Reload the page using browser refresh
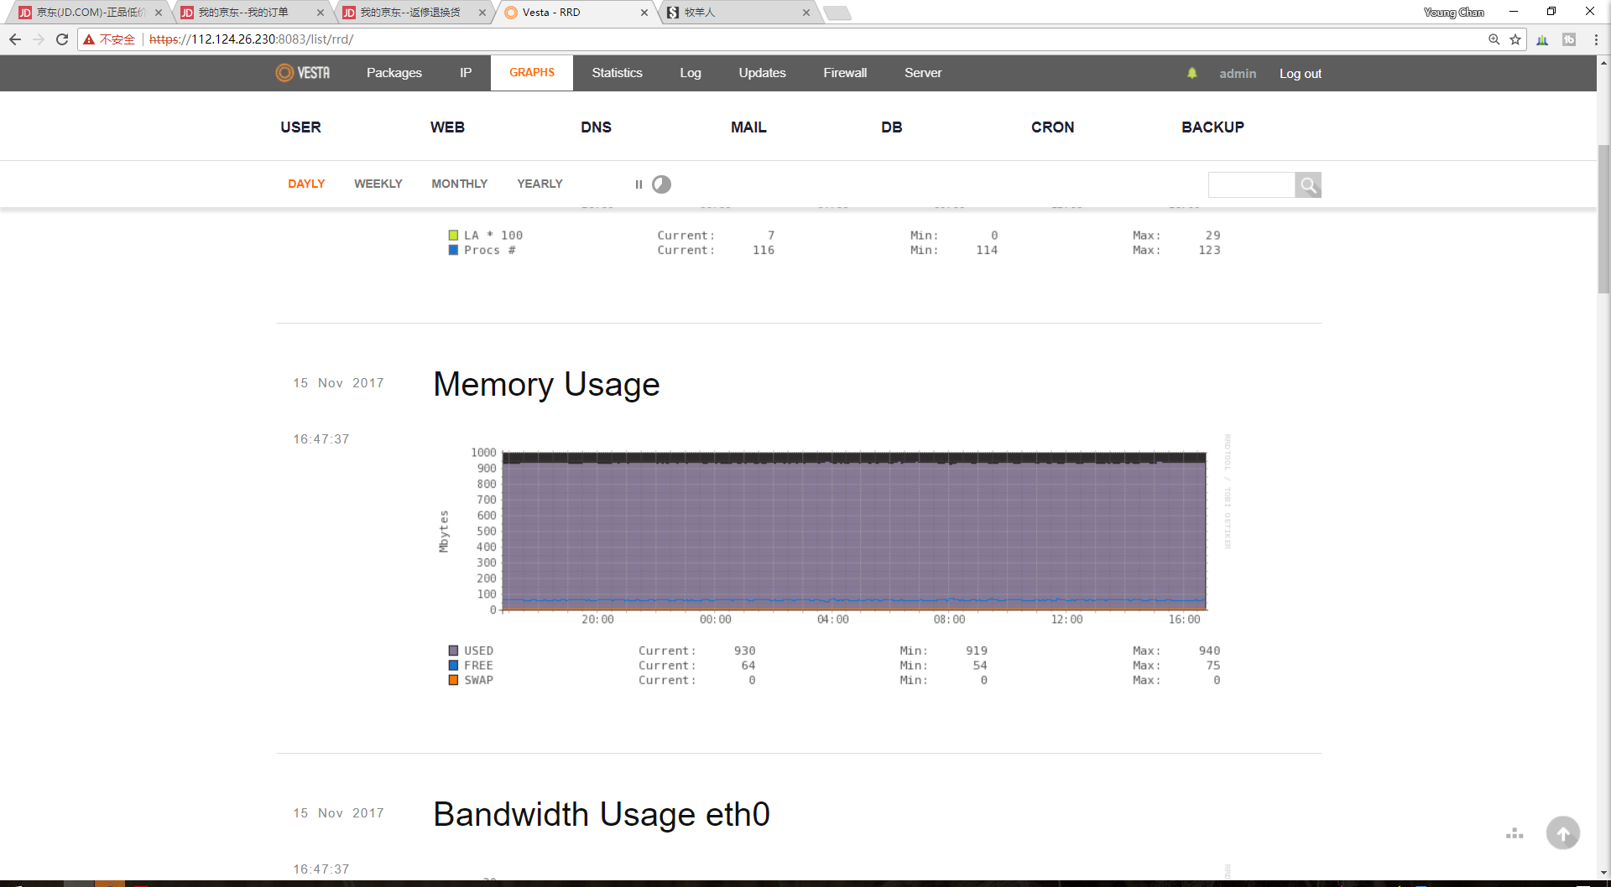The image size is (1611, 887). 62,39
